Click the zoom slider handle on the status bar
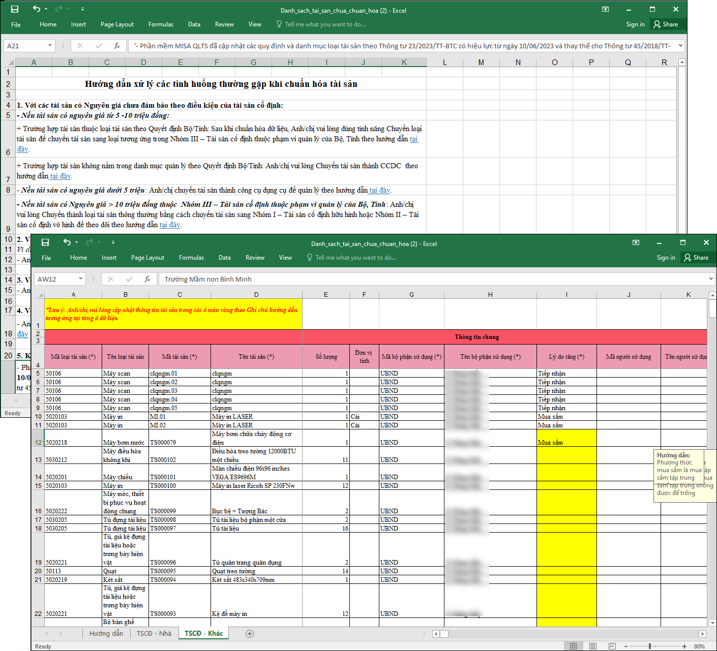717x651 pixels. coord(650,646)
